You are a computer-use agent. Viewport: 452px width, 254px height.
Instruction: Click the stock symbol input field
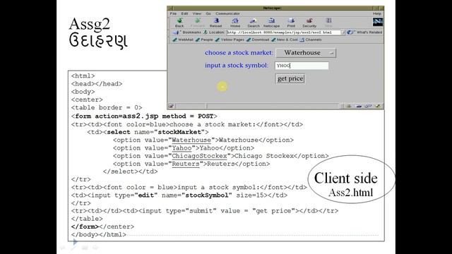pos(302,66)
